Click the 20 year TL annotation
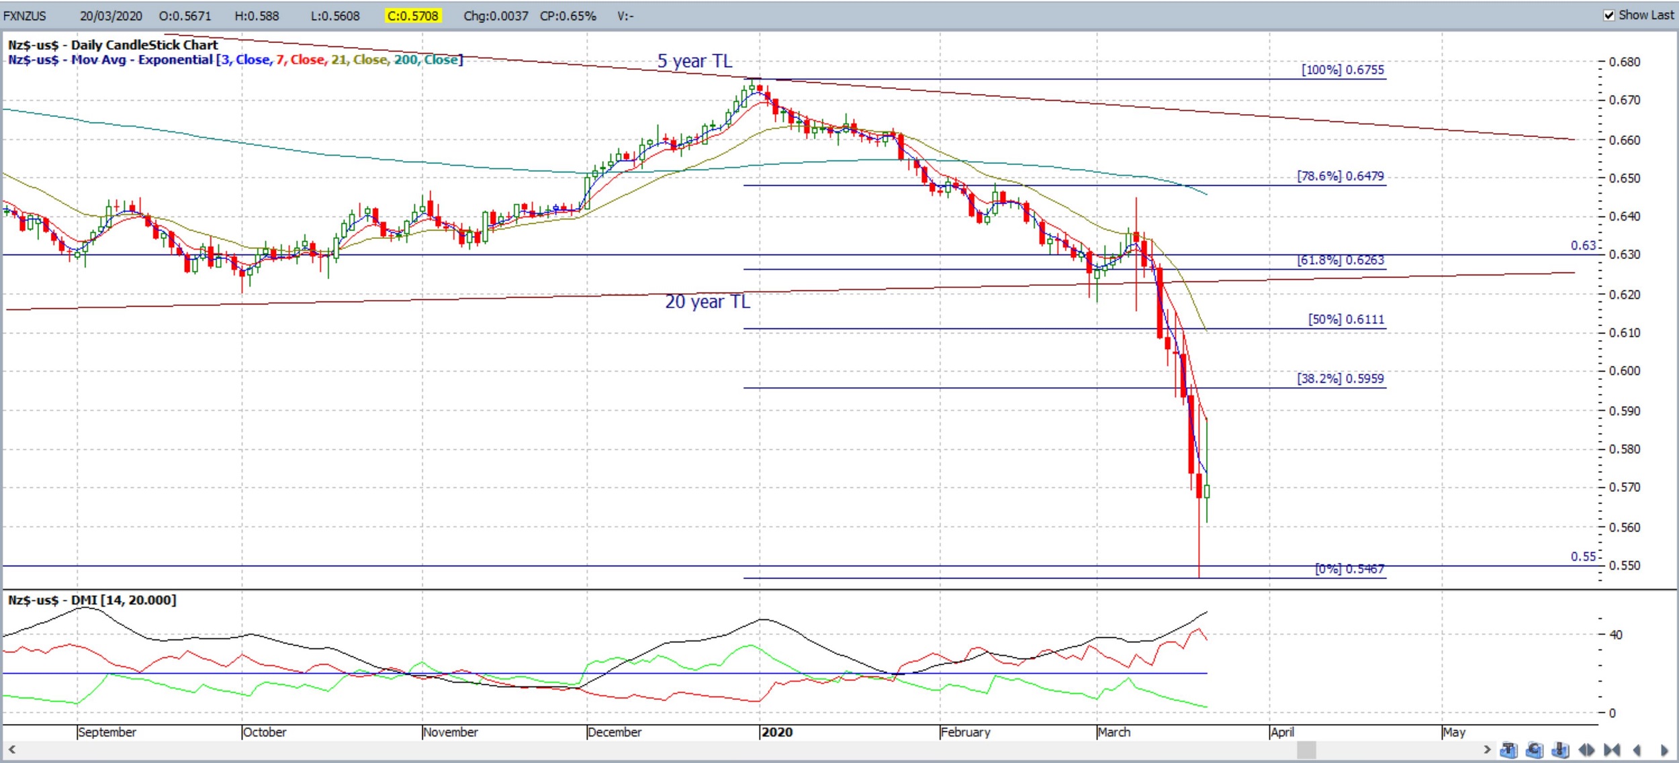The width and height of the screenshot is (1679, 763). pos(707,302)
